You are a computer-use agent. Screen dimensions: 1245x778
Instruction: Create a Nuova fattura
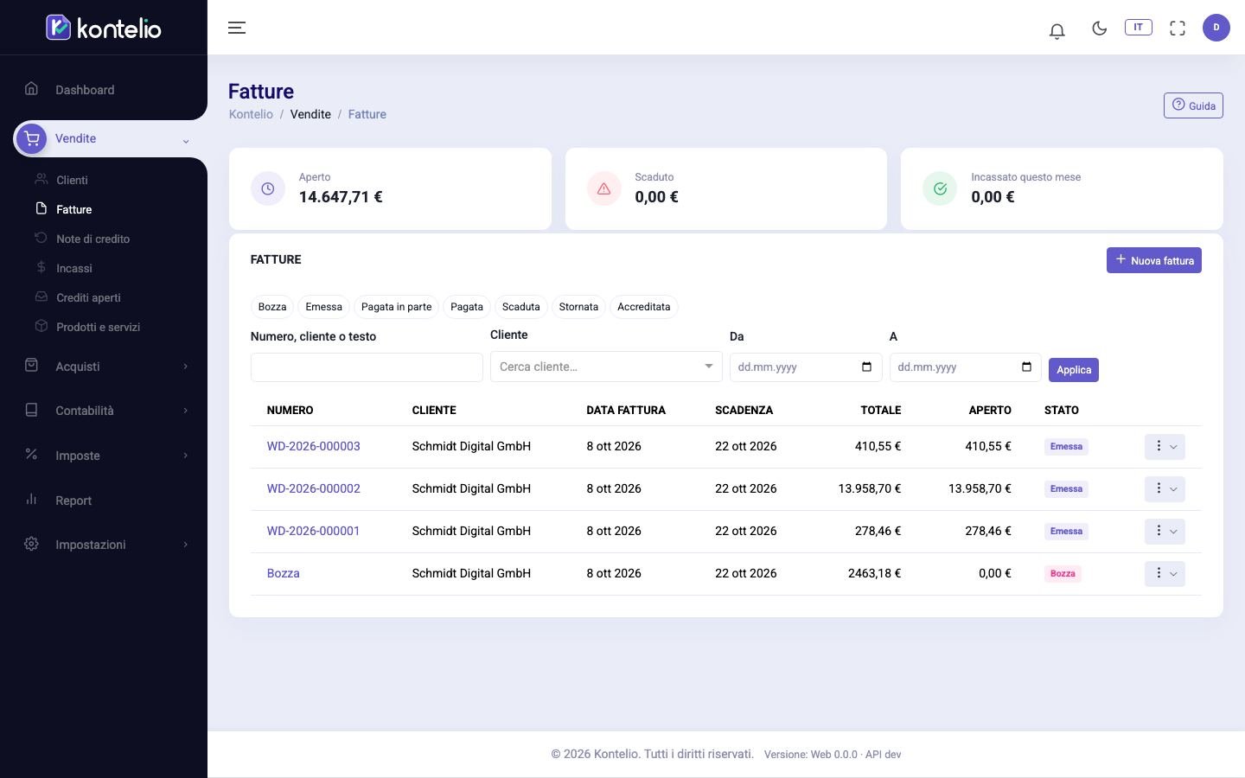[1153, 260]
